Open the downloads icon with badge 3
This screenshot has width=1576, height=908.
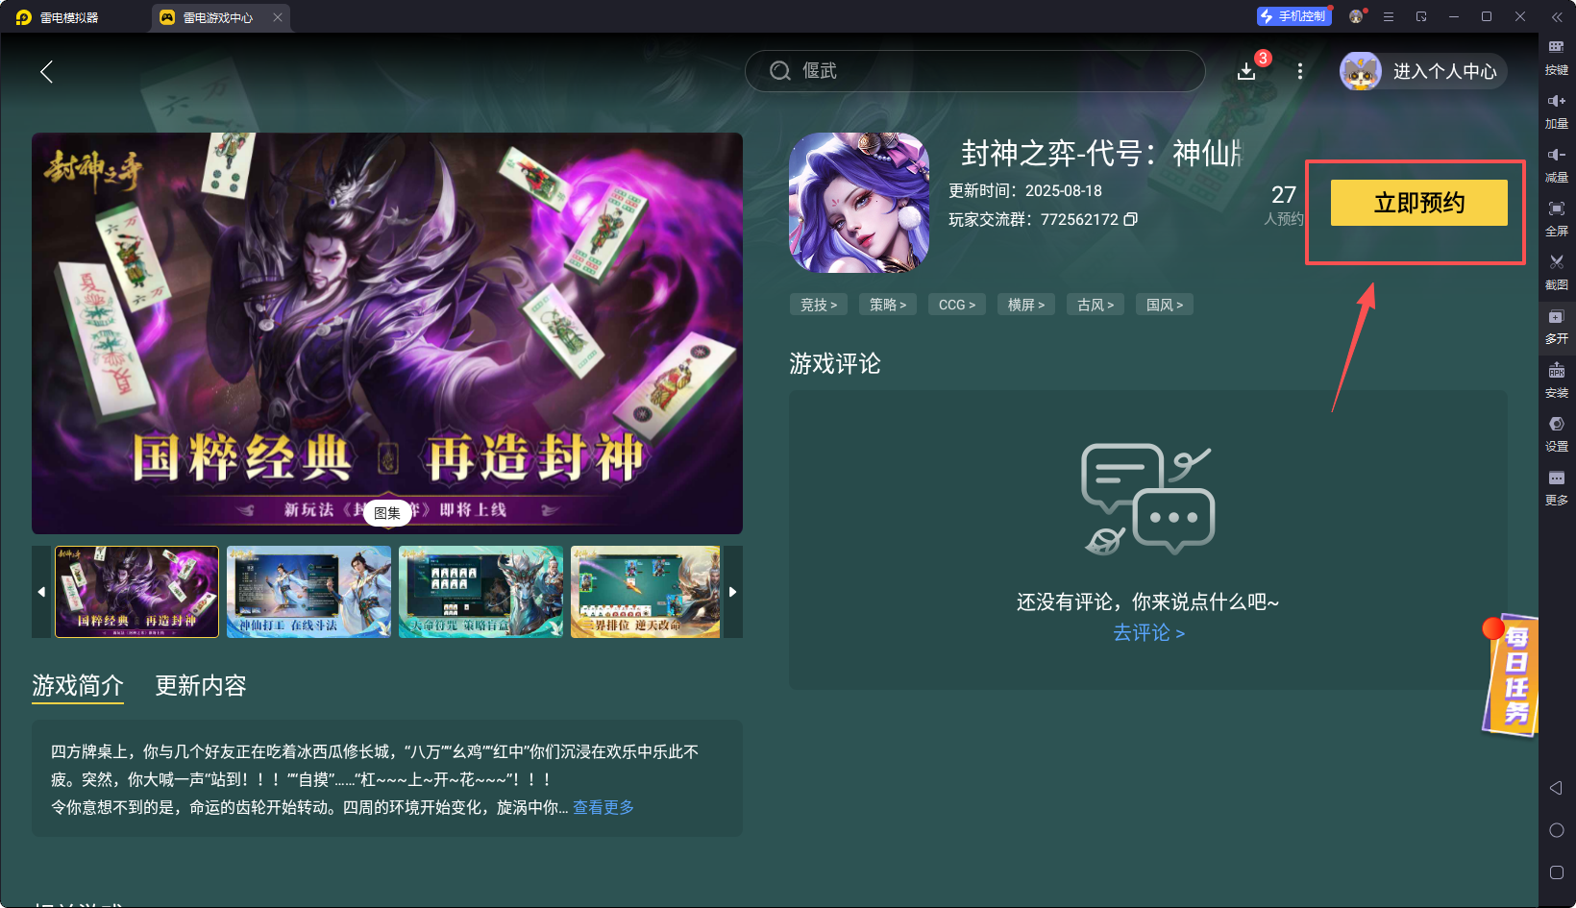point(1246,71)
